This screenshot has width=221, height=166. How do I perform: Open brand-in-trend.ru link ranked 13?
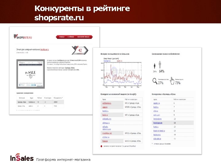pyautogui.click(x=159, y=131)
